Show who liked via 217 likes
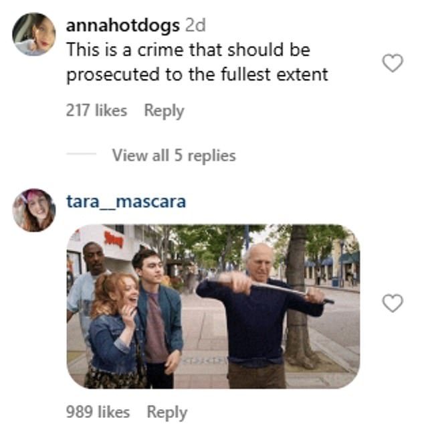The image size is (424, 434). click(96, 110)
